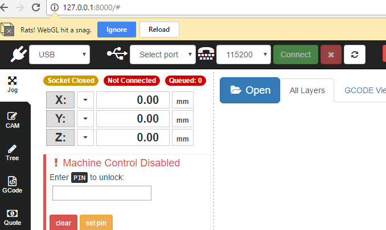Expand the Y axis options caret
Screen dimensions: 386x230
tap(85, 119)
